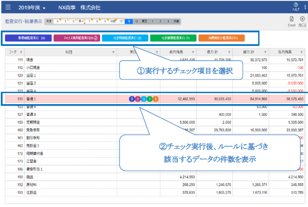Open the コード column filter

[x=21, y=52]
